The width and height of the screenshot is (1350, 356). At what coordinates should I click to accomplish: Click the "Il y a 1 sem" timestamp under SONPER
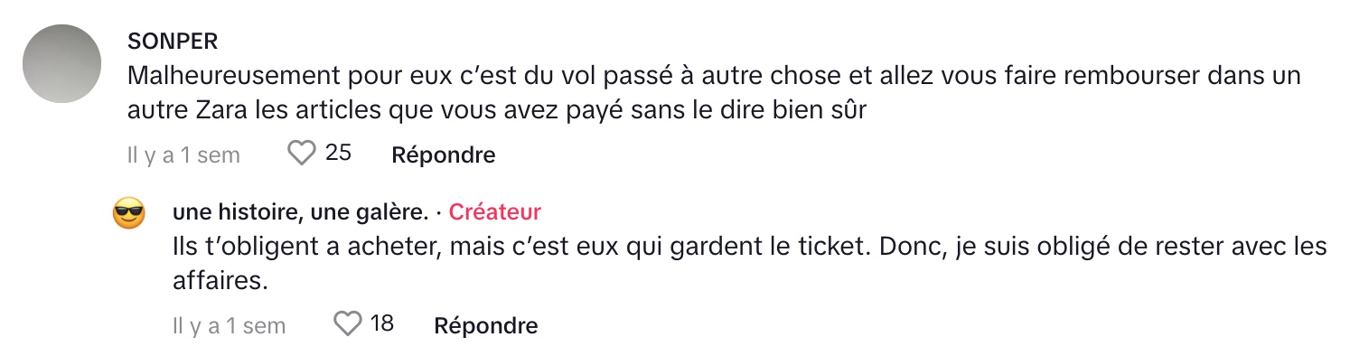183,155
